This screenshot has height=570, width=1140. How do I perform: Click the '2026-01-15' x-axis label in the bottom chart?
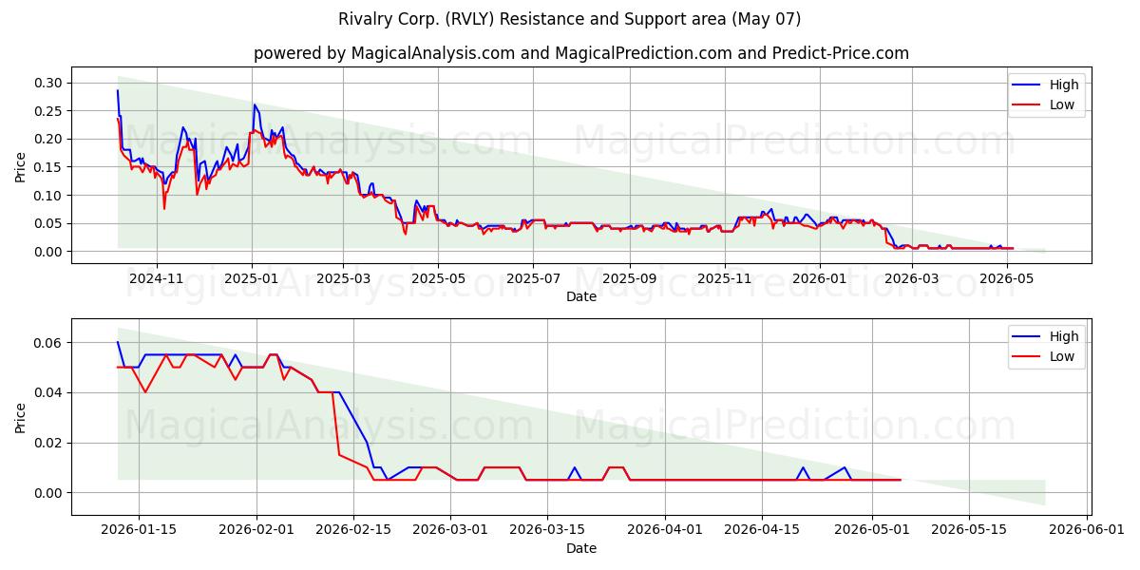[x=139, y=530]
